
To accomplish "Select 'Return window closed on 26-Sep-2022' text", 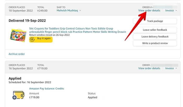I will [49, 35].
